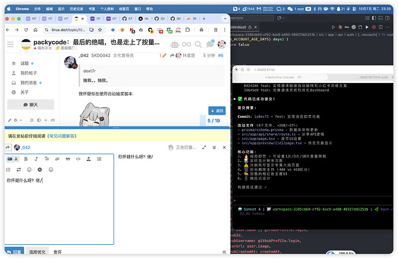Click the 混排优化 button
398x258 pixels.
37,252
